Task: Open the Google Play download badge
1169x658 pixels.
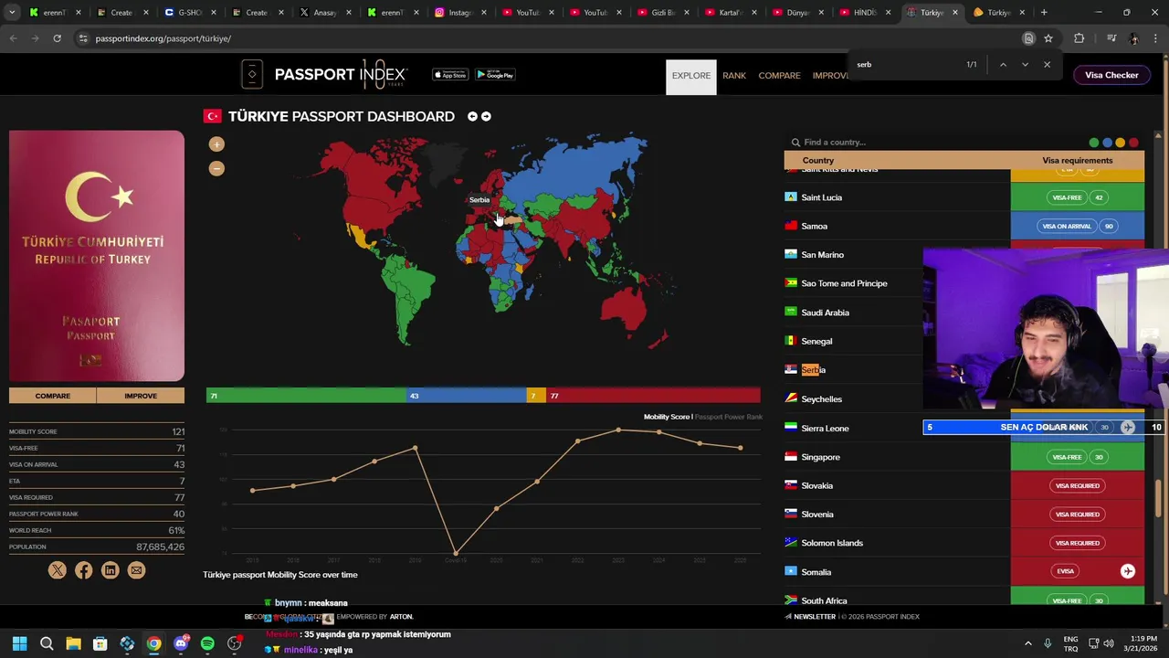Action: click(495, 75)
